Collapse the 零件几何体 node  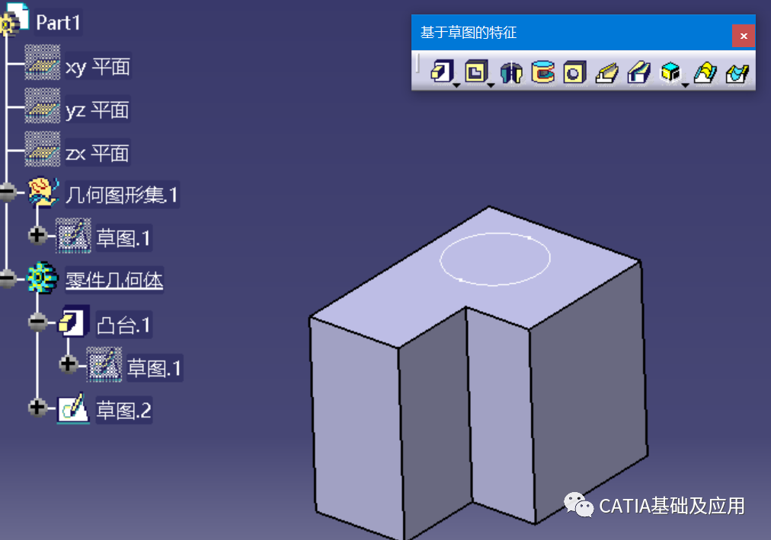[x=8, y=278]
